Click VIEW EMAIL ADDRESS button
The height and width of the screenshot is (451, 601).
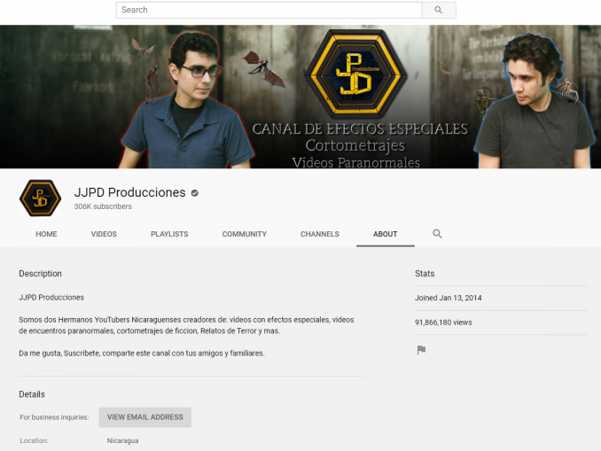[145, 417]
